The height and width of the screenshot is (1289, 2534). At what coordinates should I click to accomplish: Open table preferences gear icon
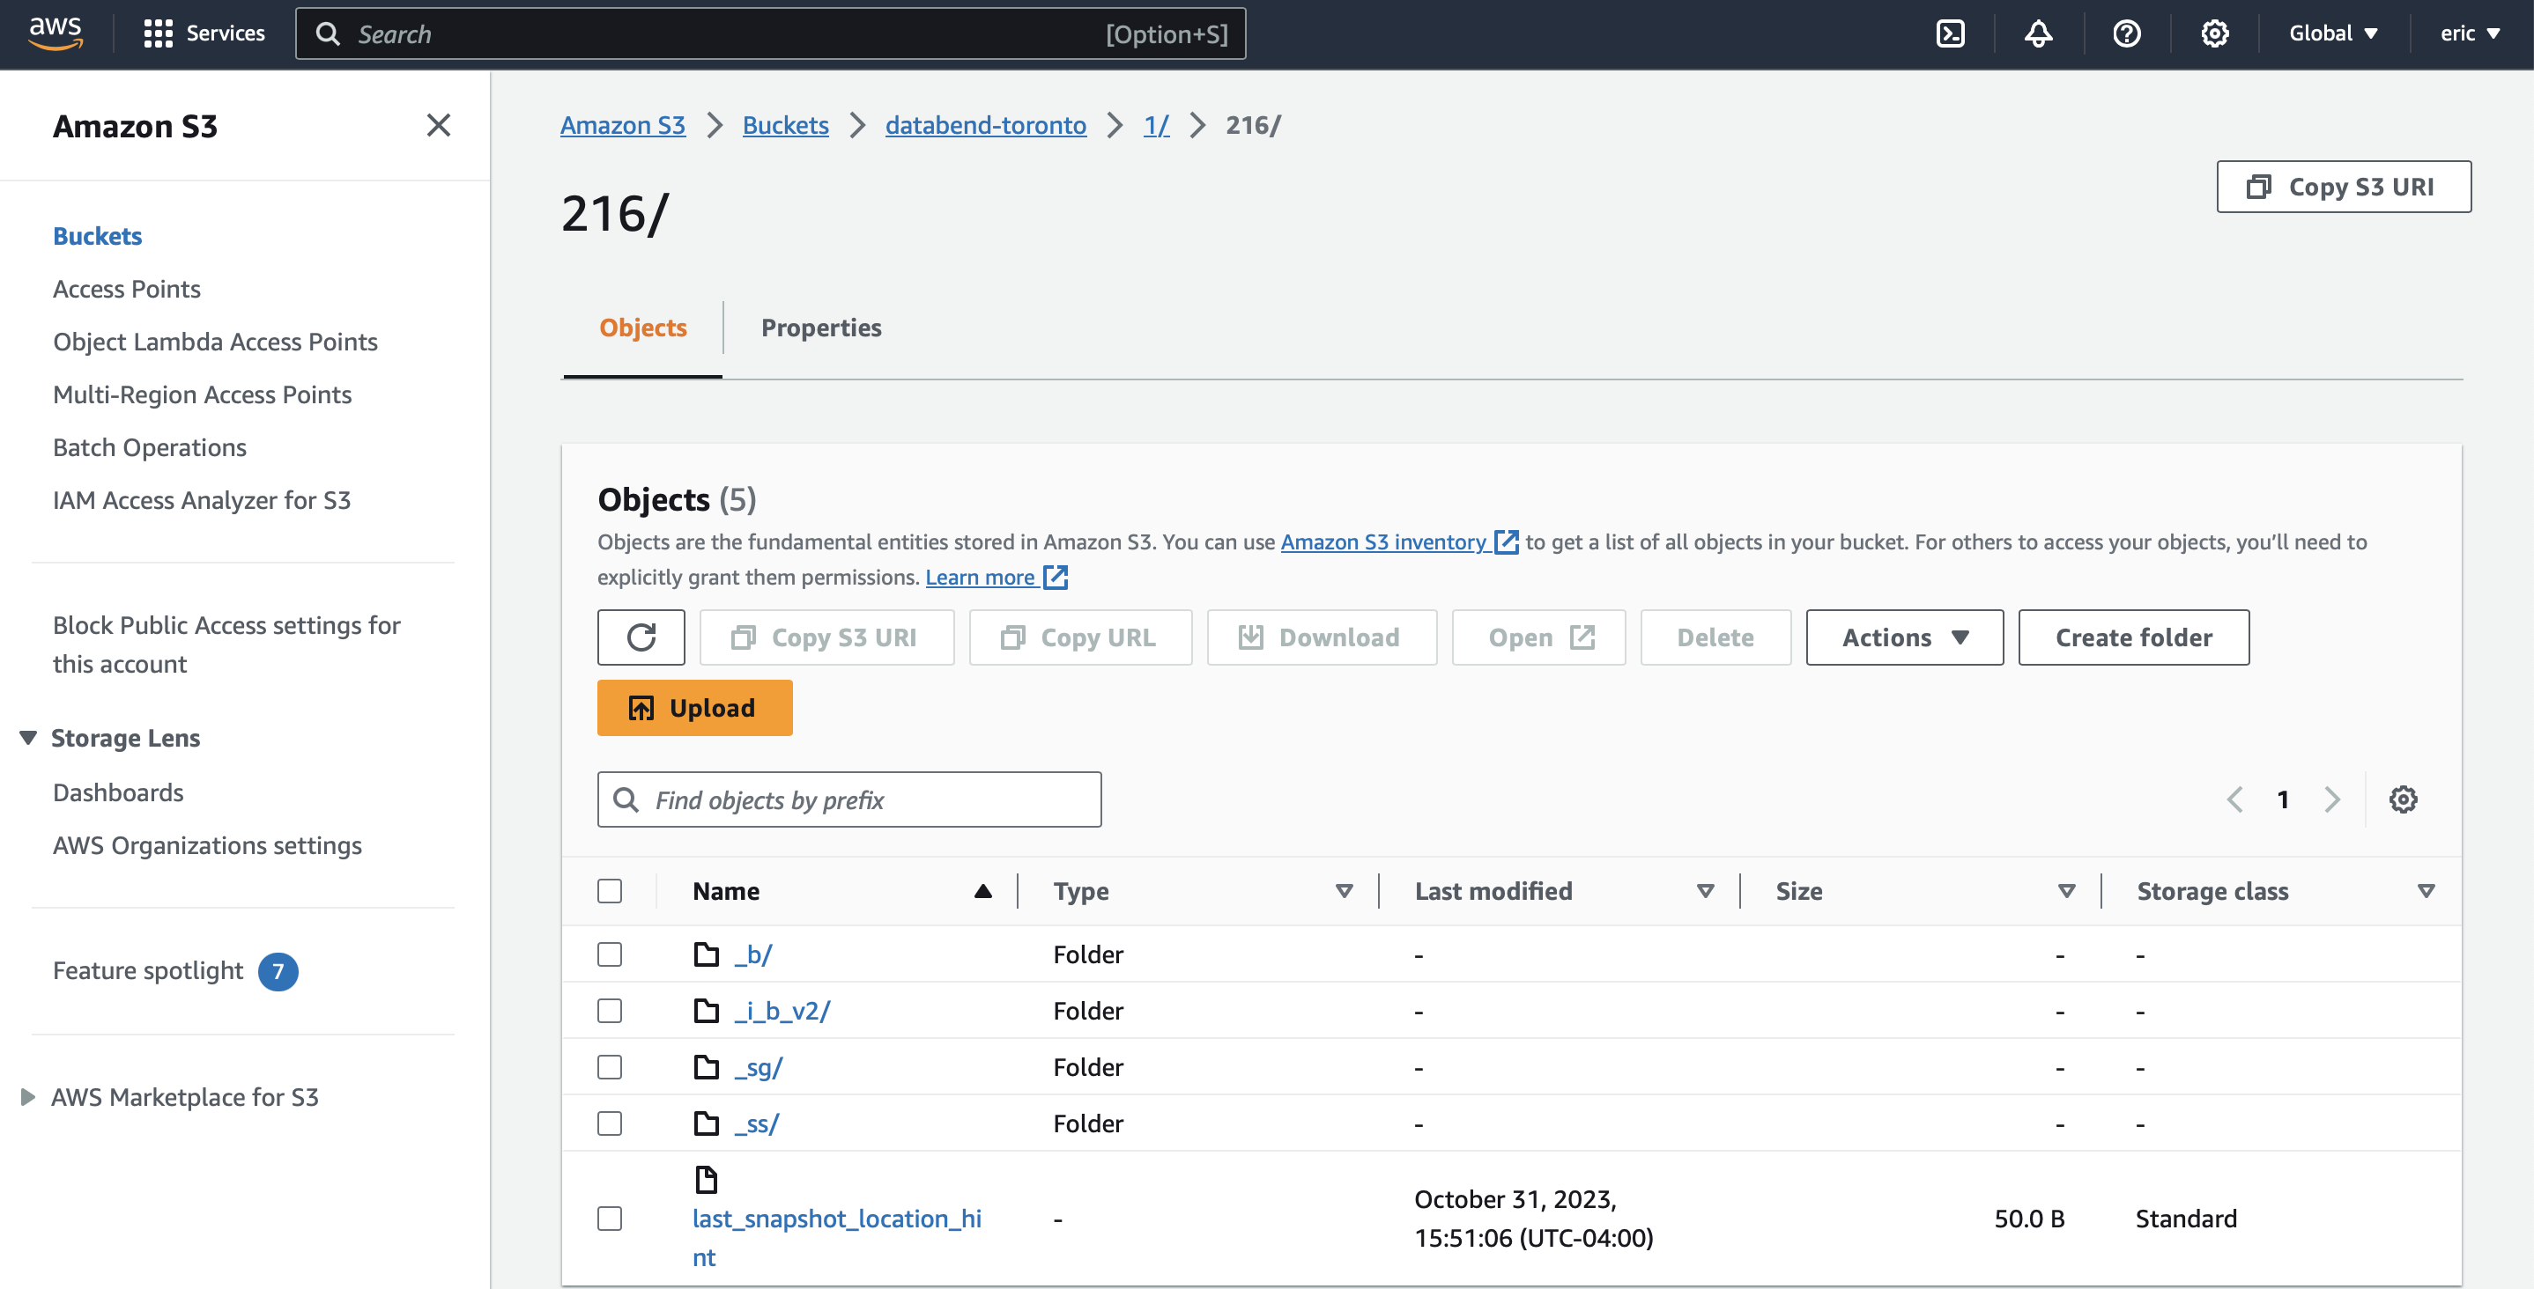[x=2404, y=799]
